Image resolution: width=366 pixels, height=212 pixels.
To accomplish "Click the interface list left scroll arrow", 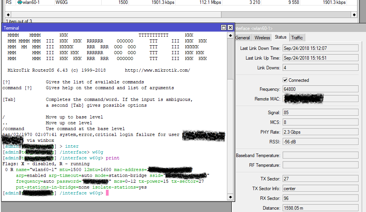I will 8,15.
